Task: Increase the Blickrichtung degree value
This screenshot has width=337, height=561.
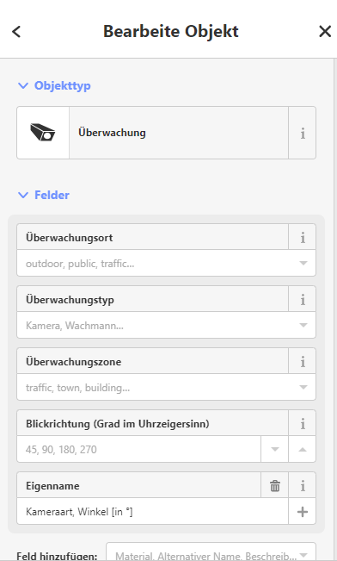Action: [x=303, y=449]
